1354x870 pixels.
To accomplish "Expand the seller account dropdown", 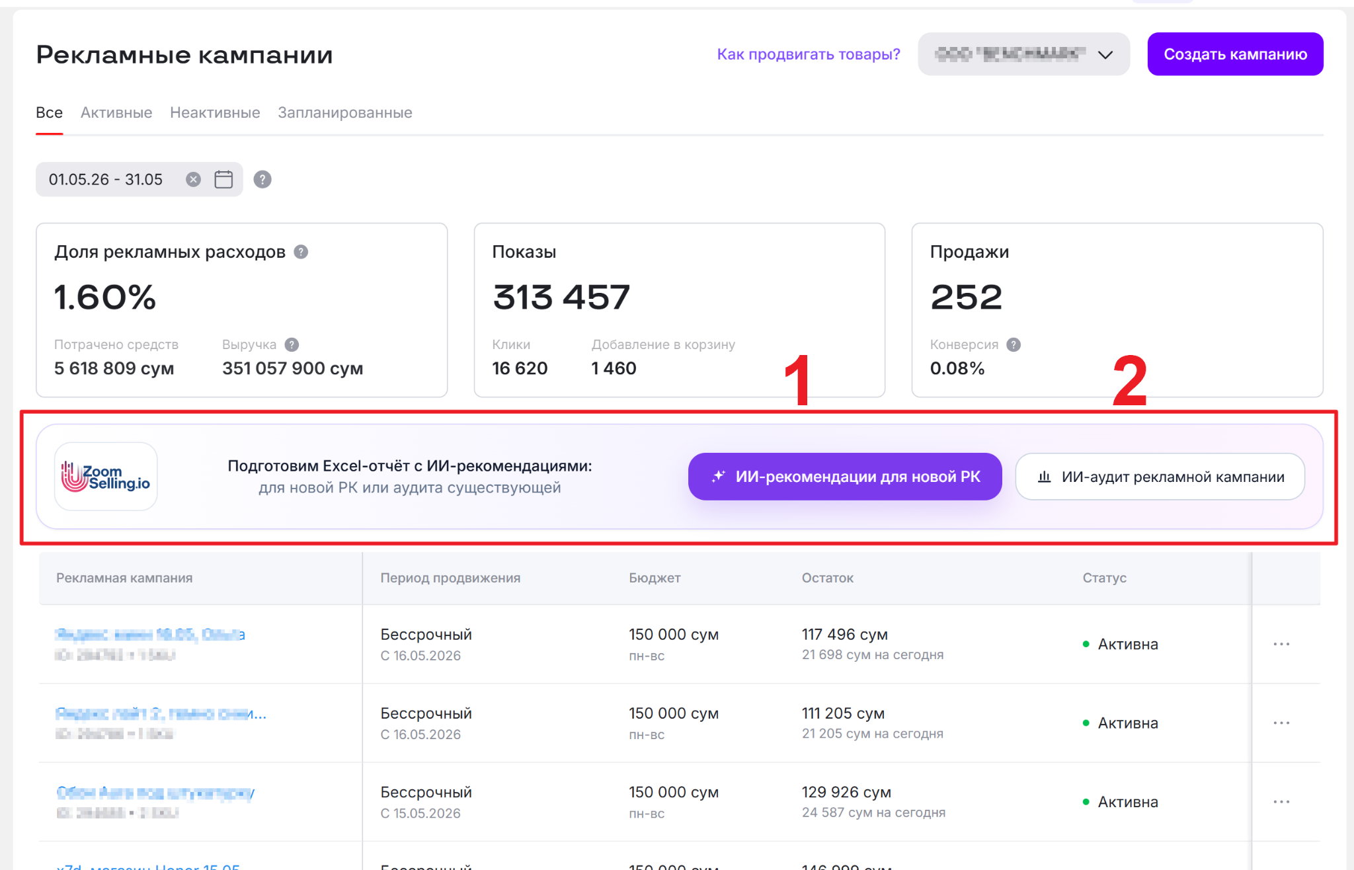I will [x=1023, y=54].
